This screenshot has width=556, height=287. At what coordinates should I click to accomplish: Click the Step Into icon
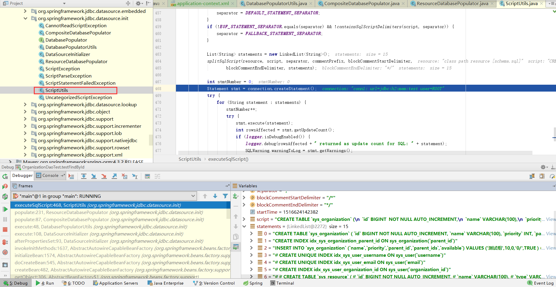(x=94, y=176)
